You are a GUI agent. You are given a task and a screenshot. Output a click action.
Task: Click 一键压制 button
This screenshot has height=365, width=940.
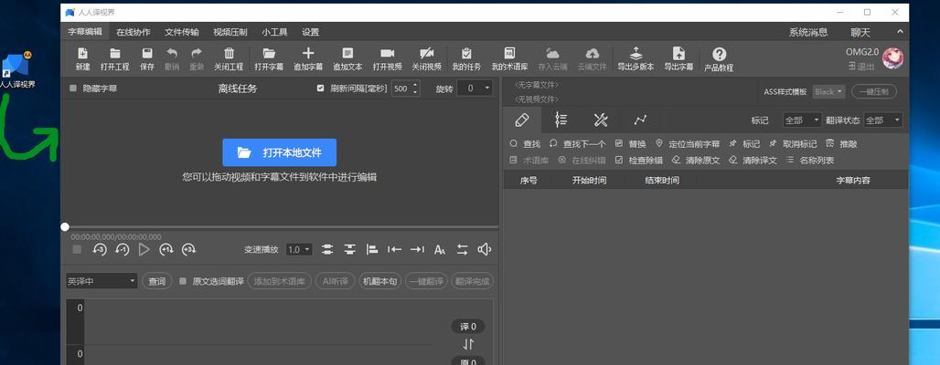tap(874, 91)
